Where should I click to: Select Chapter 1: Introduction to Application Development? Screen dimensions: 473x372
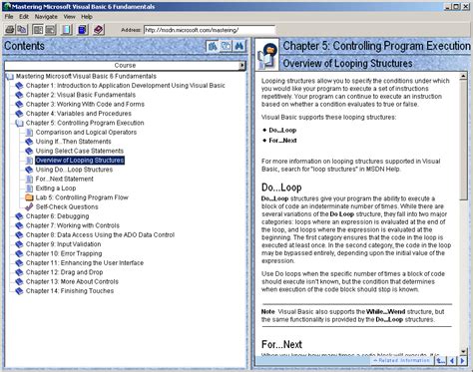126,86
